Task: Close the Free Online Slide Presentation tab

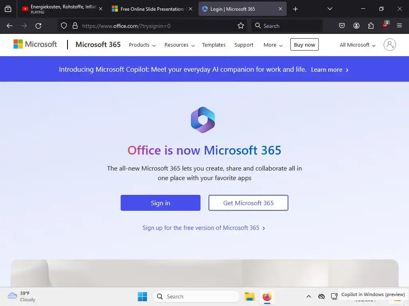Action: click(191, 9)
